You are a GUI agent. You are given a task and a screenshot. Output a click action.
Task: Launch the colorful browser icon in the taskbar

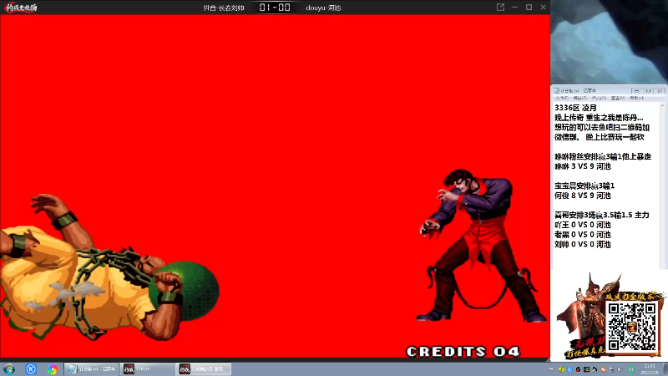coord(53,368)
